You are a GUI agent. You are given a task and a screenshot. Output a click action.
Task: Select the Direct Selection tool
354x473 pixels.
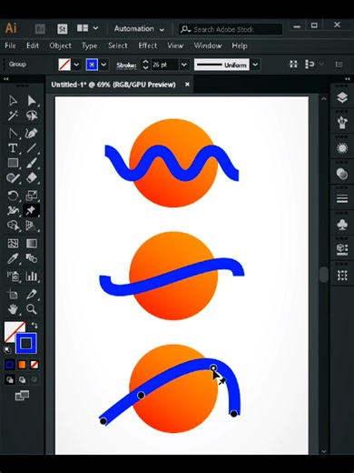[32, 101]
